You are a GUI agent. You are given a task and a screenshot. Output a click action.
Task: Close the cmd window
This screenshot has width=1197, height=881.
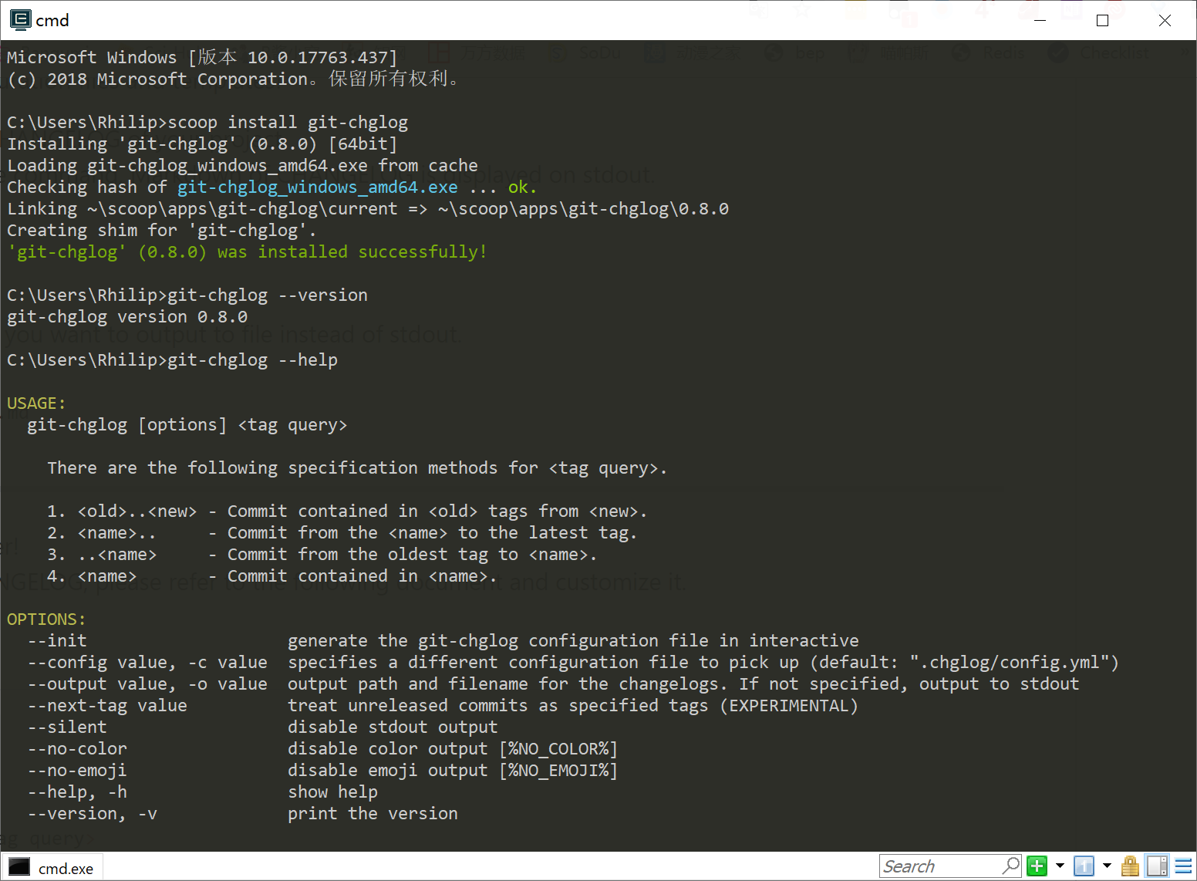[x=1165, y=20]
